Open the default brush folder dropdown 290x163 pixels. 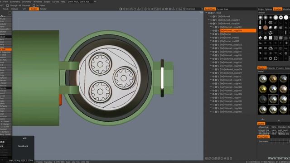point(274,13)
